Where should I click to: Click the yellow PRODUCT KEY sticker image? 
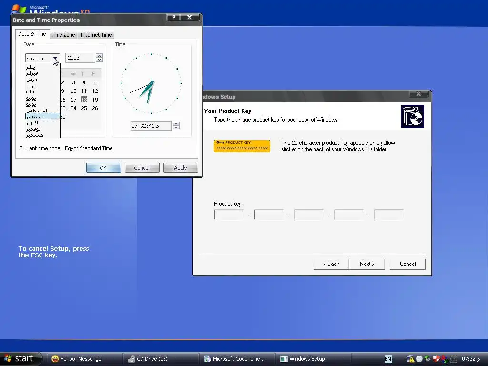pyautogui.click(x=242, y=146)
